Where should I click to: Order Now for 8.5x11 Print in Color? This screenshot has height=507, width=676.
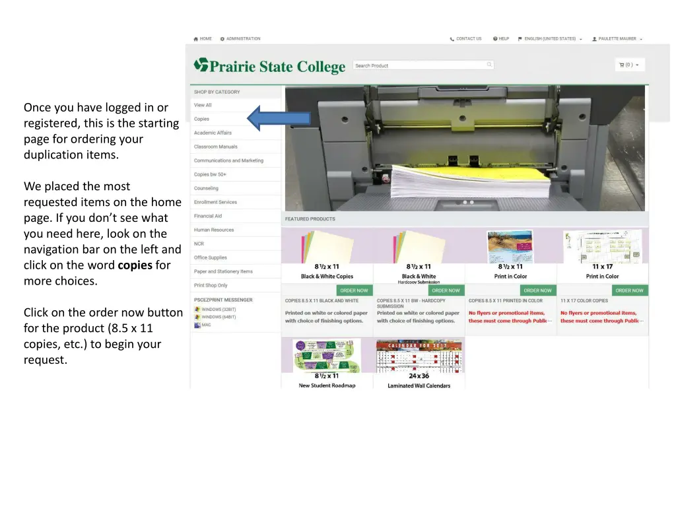click(537, 290)
